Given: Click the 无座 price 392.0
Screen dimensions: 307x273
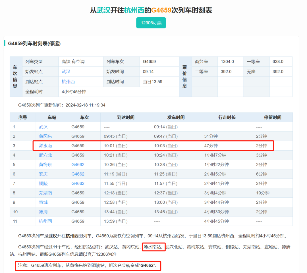Looking at the screenshot, I should [x=278, y=72].
